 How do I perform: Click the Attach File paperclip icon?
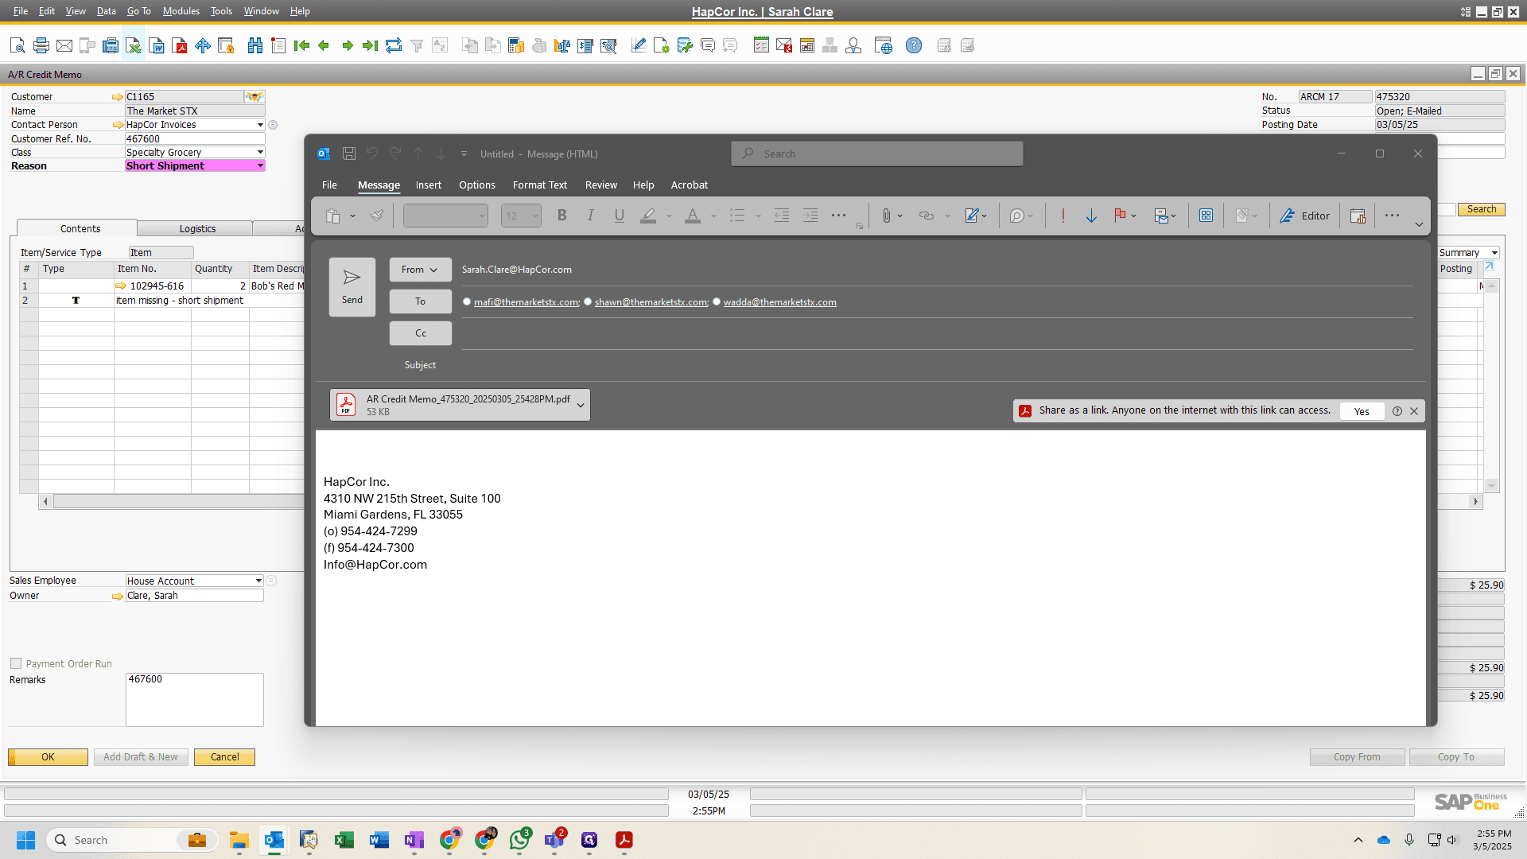click(886, 216)
